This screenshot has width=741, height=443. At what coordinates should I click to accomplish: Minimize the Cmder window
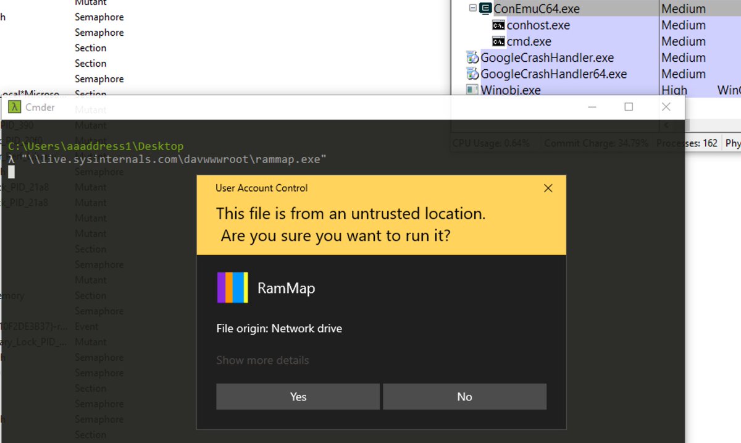coord(592,107)
